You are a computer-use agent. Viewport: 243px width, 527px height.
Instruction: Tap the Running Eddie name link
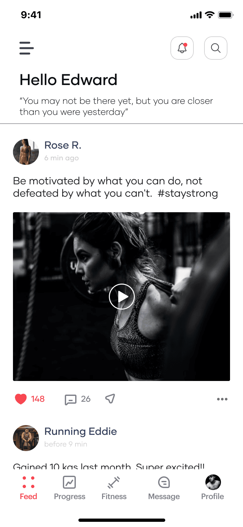pos(81,432)
